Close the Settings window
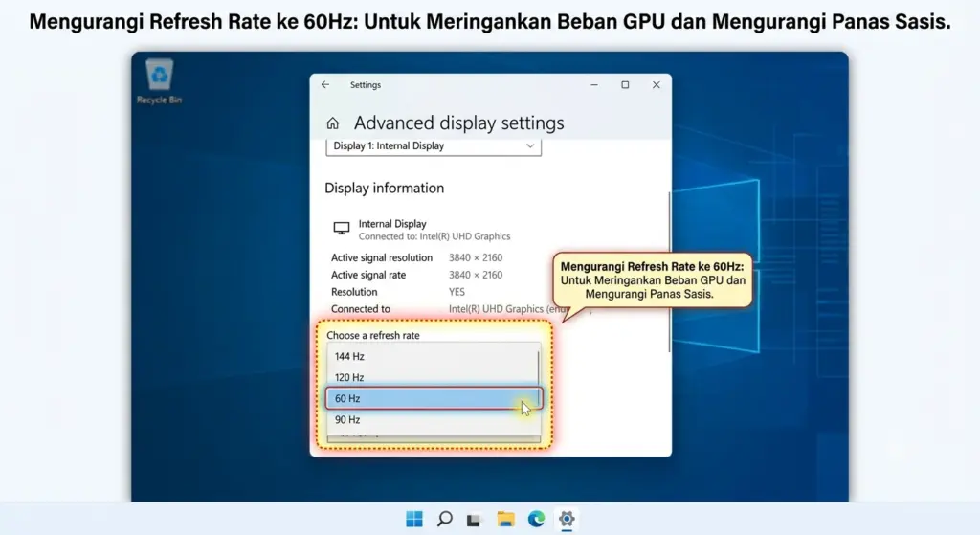 (657, 84)
